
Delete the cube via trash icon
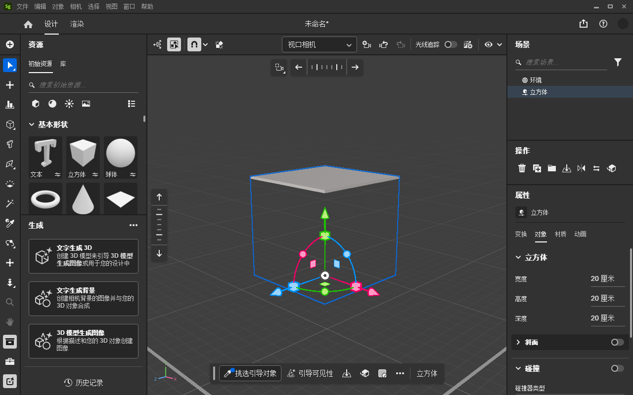click(x=522, y=168)
